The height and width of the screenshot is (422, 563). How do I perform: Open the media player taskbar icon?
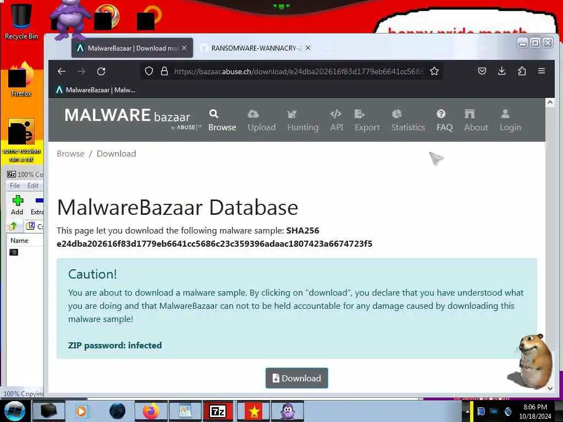[x=81, y=411]
